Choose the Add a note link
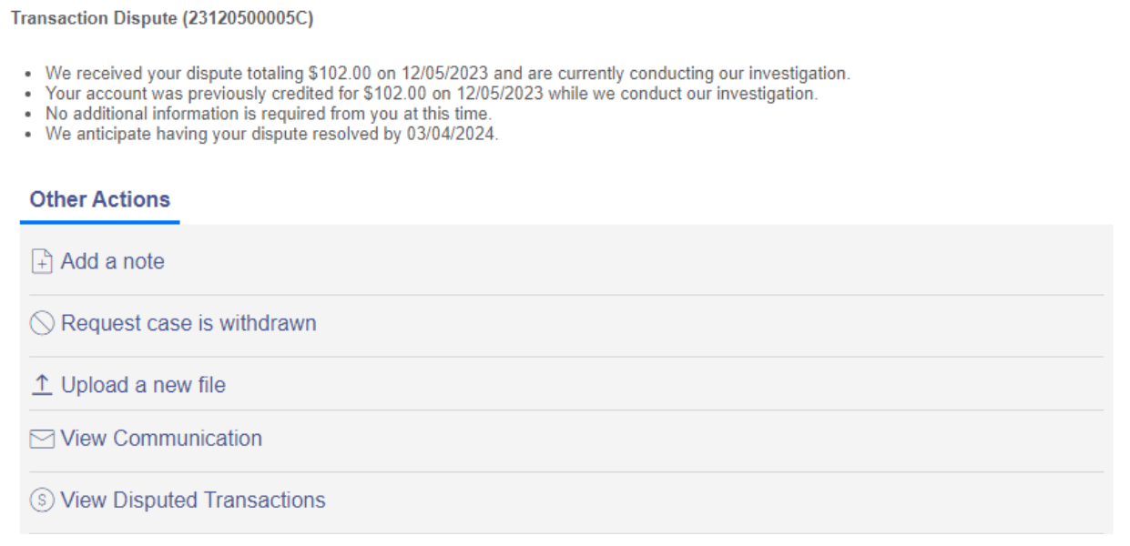The image size is (1130, 546). point(113,262)
